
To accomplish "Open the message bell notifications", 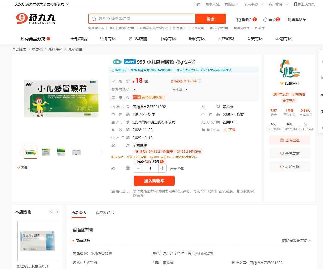I will 265,20.
